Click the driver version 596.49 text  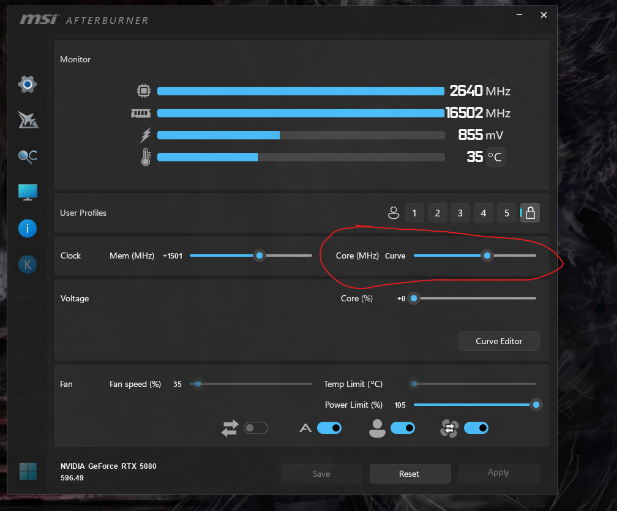72,478
